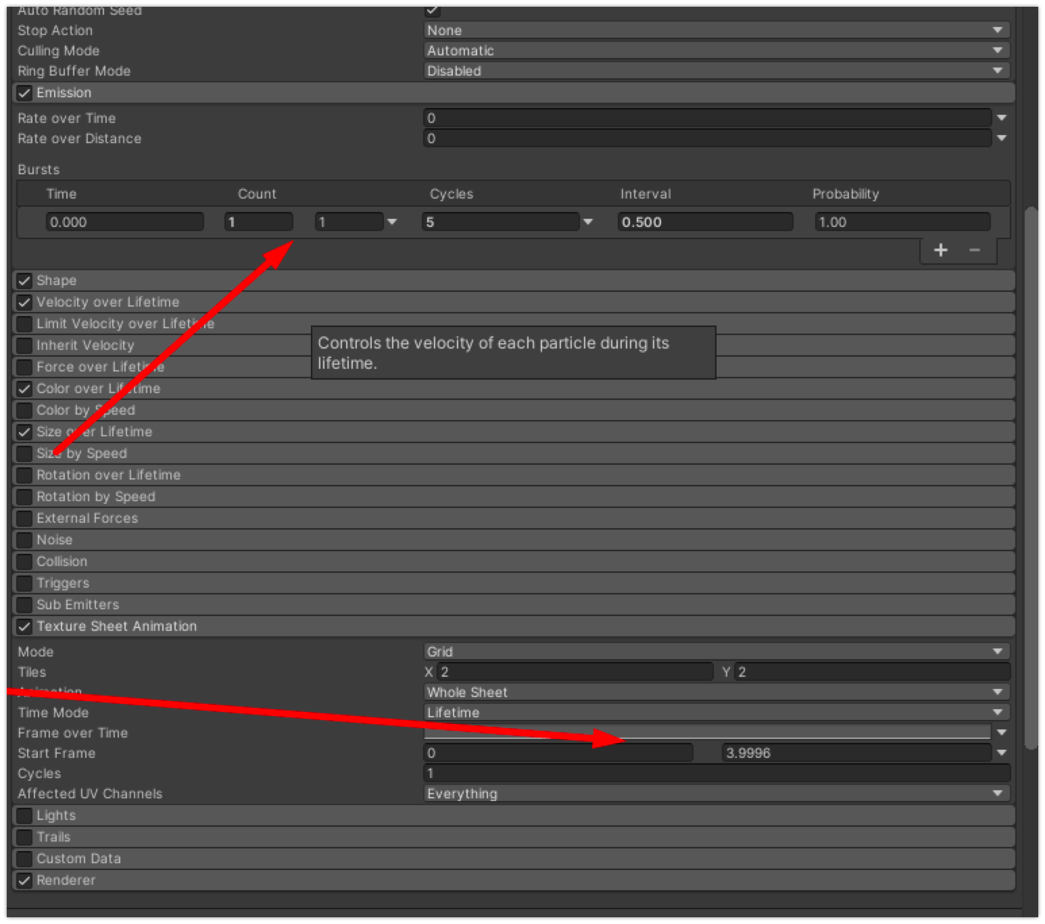Click the inspector vertical scrollbar
Screen dimensions: 1045x924
pos(1031,478)
